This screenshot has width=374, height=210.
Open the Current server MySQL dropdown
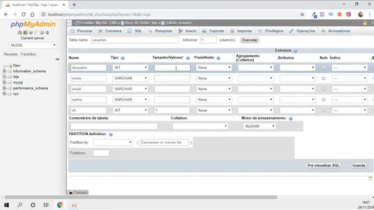(x=33, y=45)
